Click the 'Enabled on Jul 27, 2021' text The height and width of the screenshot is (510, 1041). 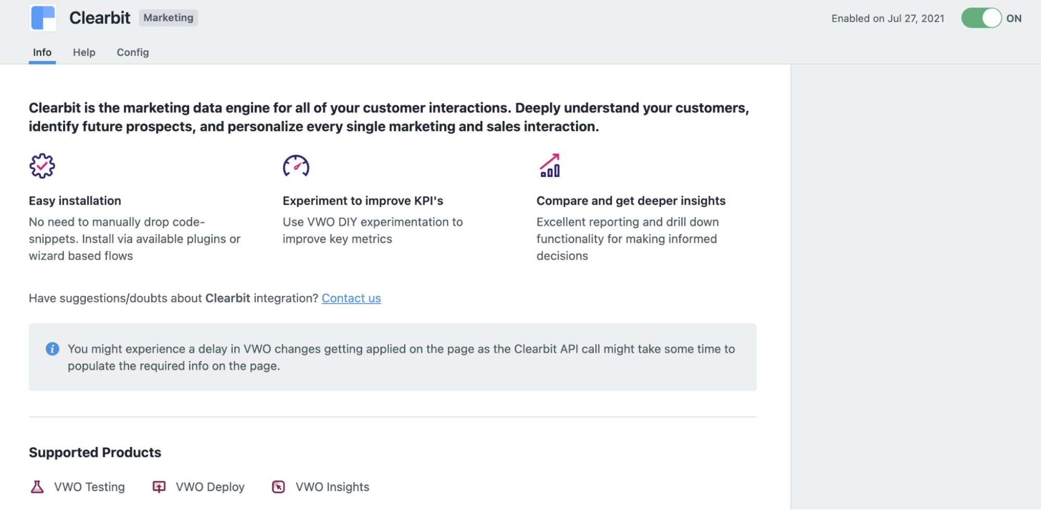coord(887,18)
